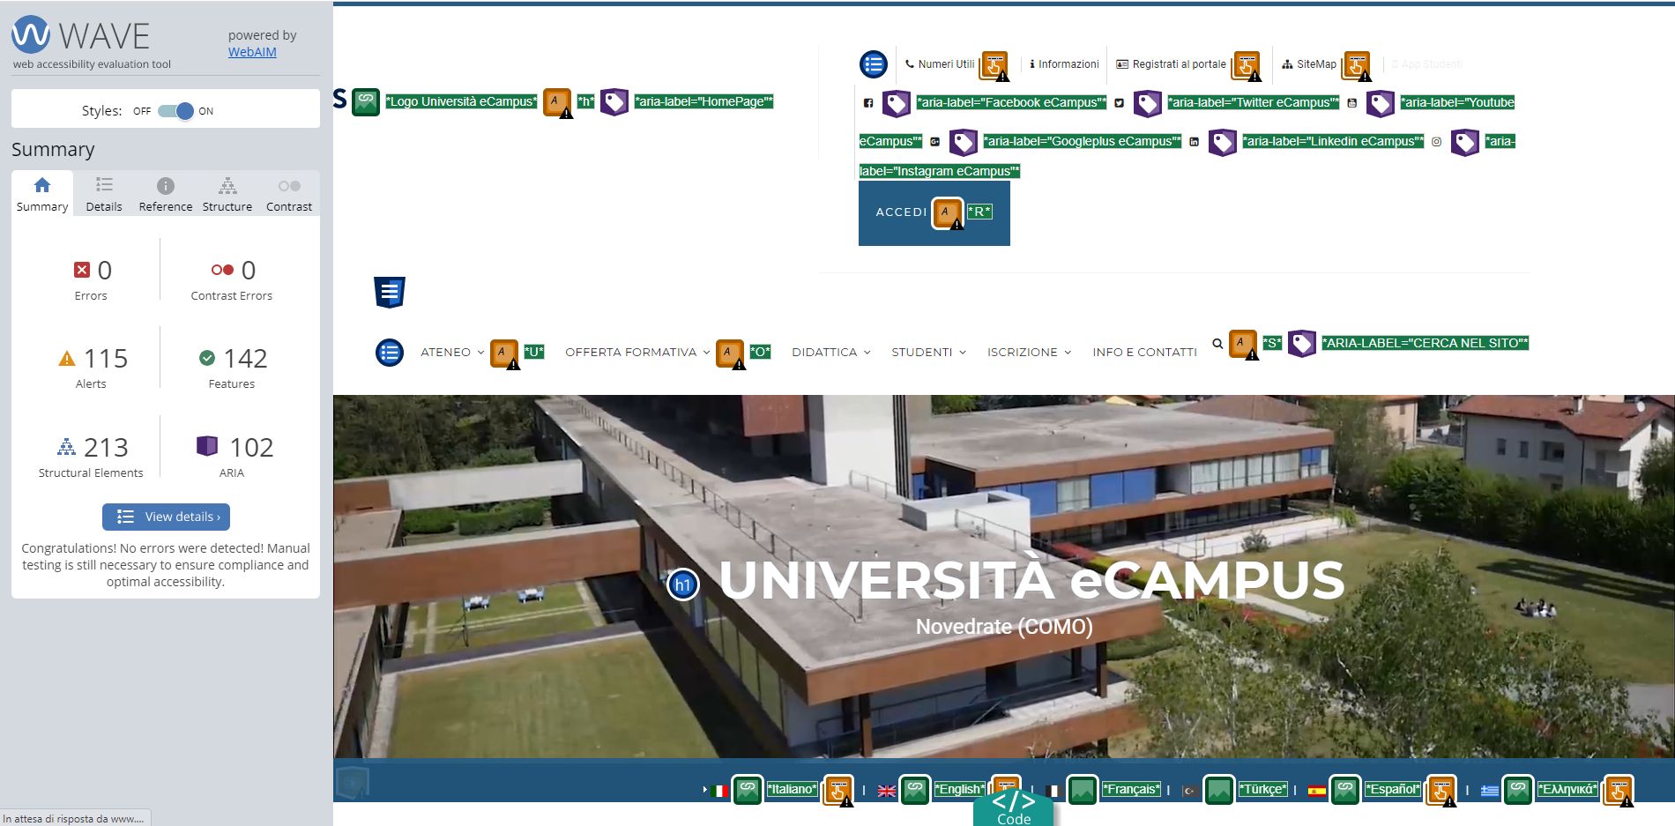Click the purple ARIA icon in summary
1675x826 pixels.
(207, 446)
